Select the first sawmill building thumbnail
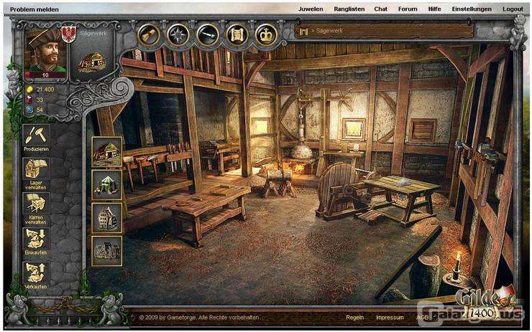This screenshot has width=532, height=332. [x=106, y=152]
